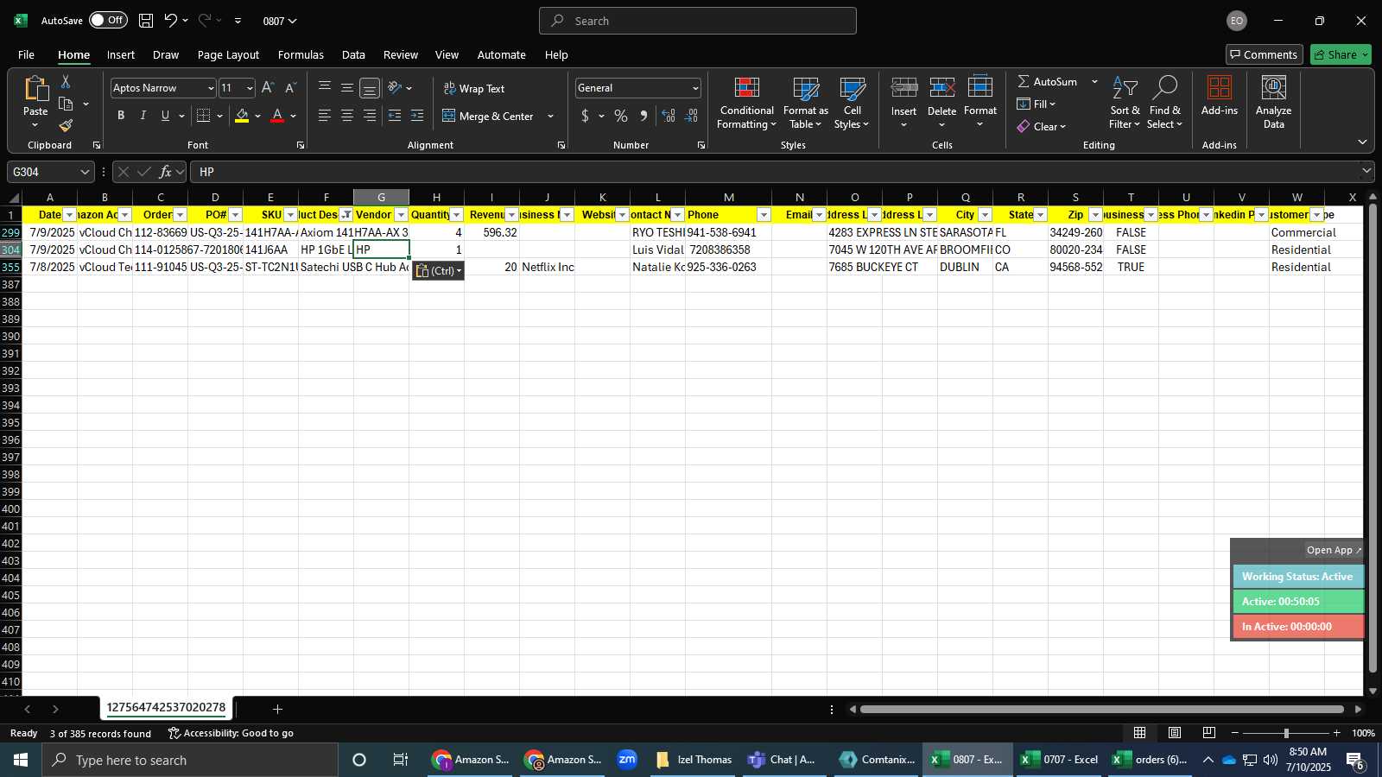The image size is (1382, 777).
Task: Open the Vendor column filter dropdown
Action: pos(401,215)
